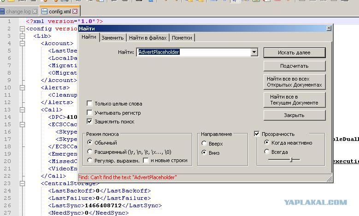This screenshot has width=359, height=216.
Task: Click the <DPC>410 line
Action: [63, 117]
